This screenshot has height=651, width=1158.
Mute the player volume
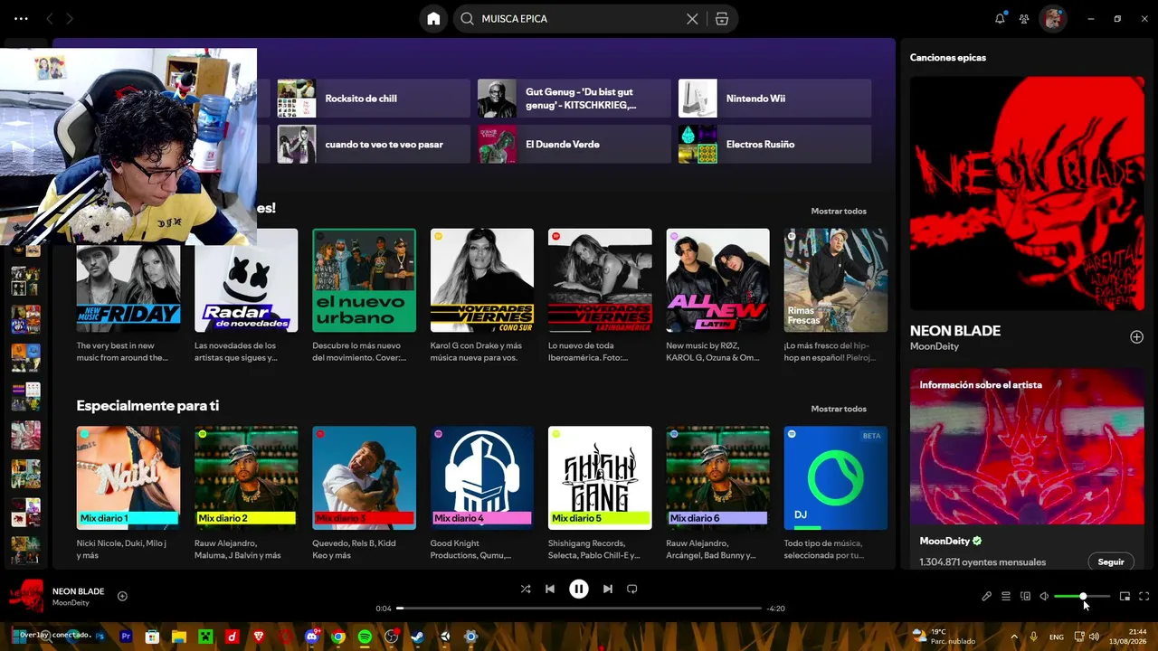point(1044,597)
